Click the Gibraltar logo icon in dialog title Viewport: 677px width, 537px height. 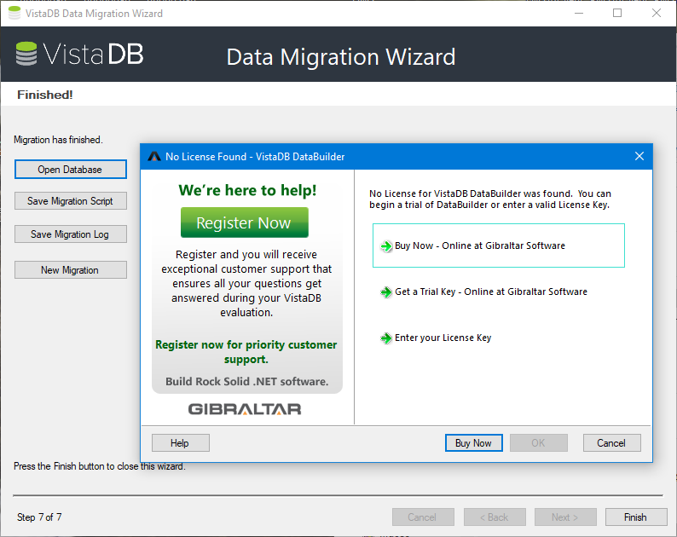tap(154, 156)
